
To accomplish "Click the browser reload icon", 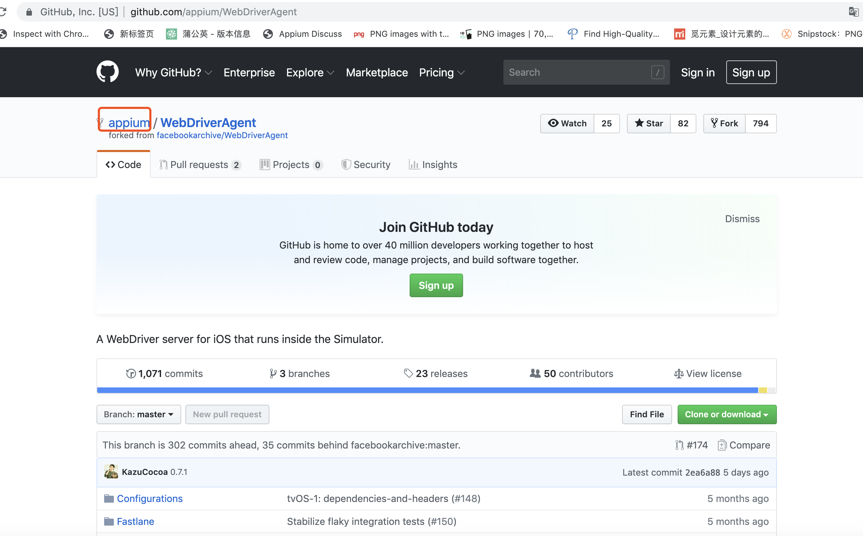I will coord(3,12).
